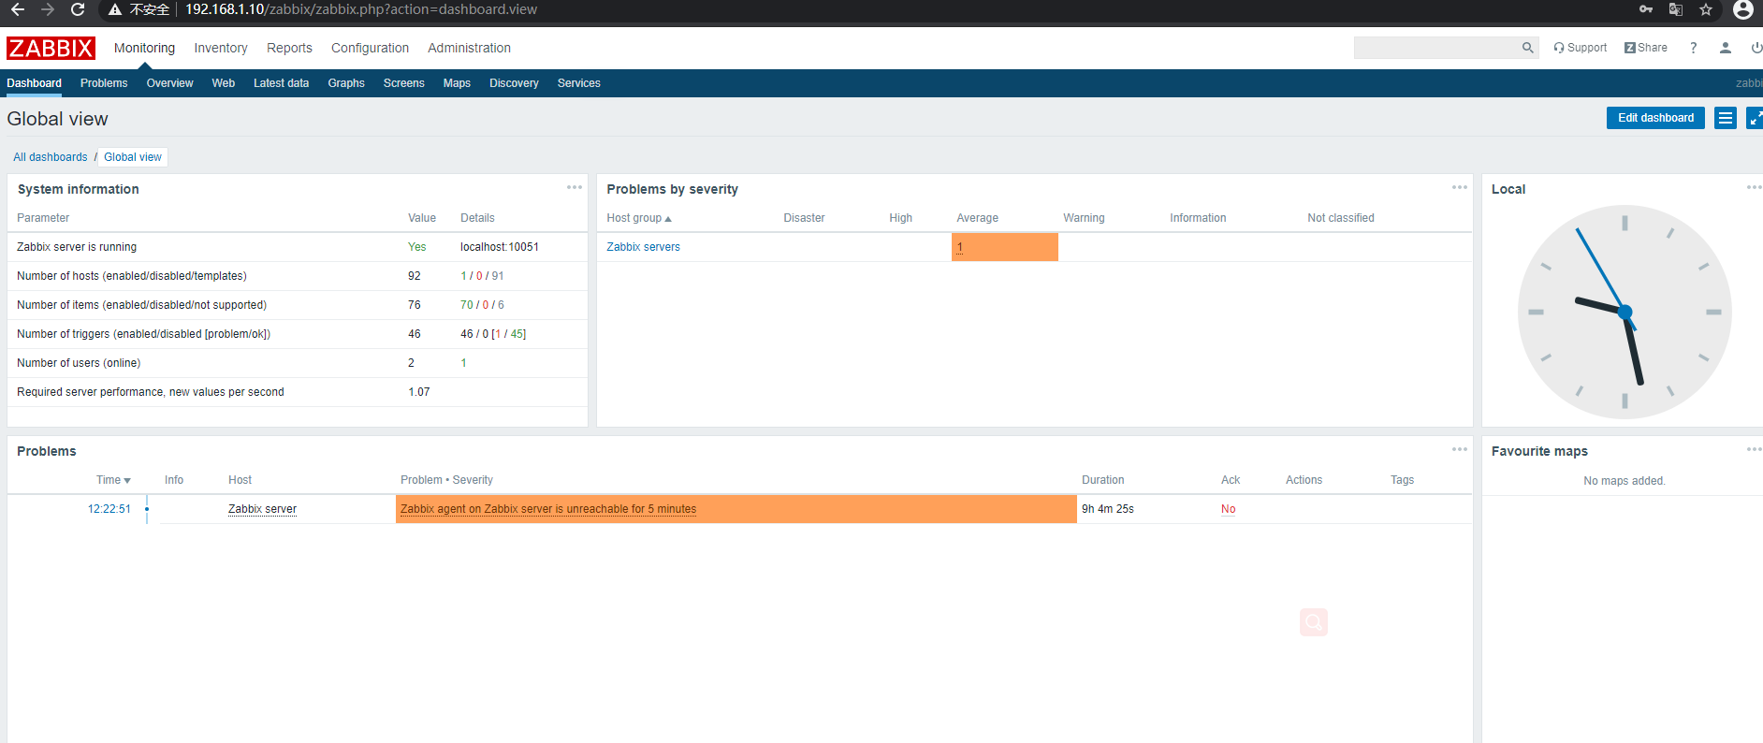Click the localhost:10051 details value
This screenshot has width=1763, height=743.
coord(500,247)
